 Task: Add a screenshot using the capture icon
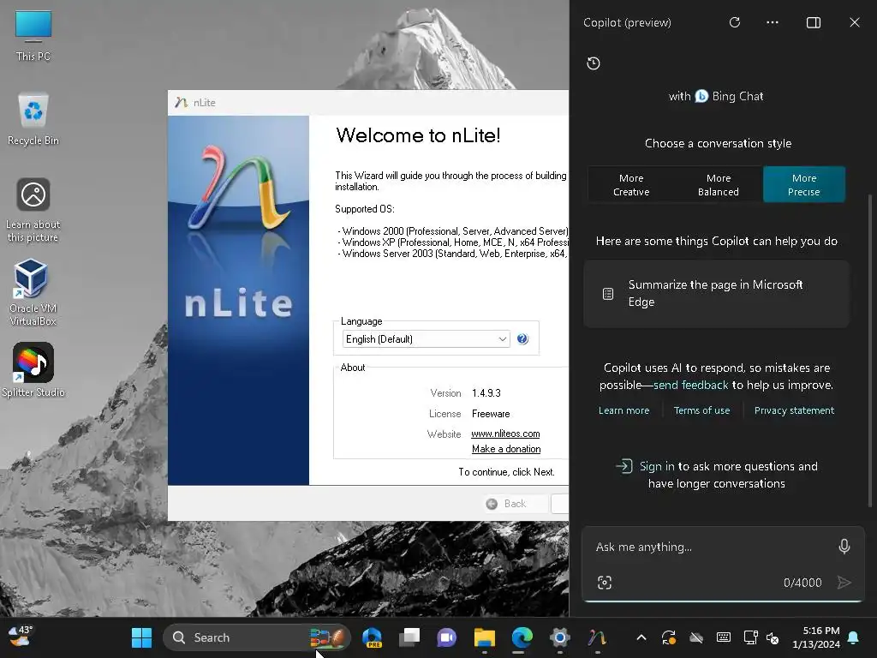[605, 583]
